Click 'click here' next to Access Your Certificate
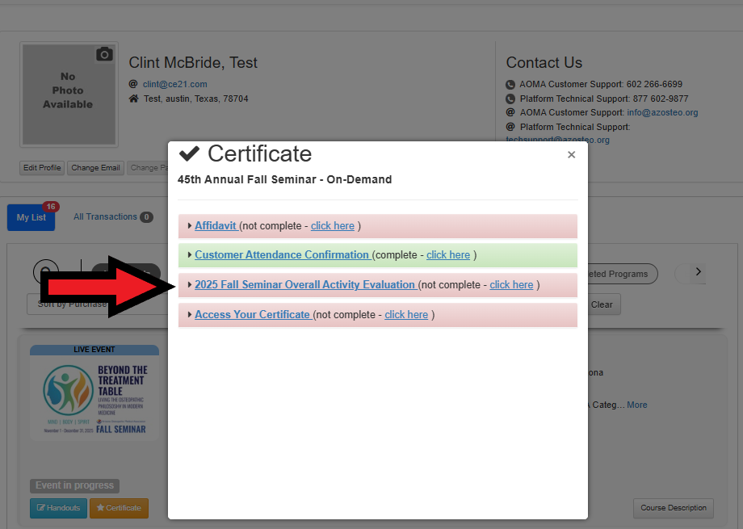Viewport: 743px width, 529px height. 406,315
